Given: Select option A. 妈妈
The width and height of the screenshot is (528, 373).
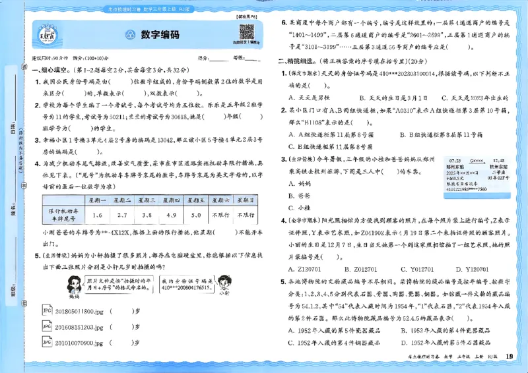Looking at the screenshot, I should coord(300,184).
